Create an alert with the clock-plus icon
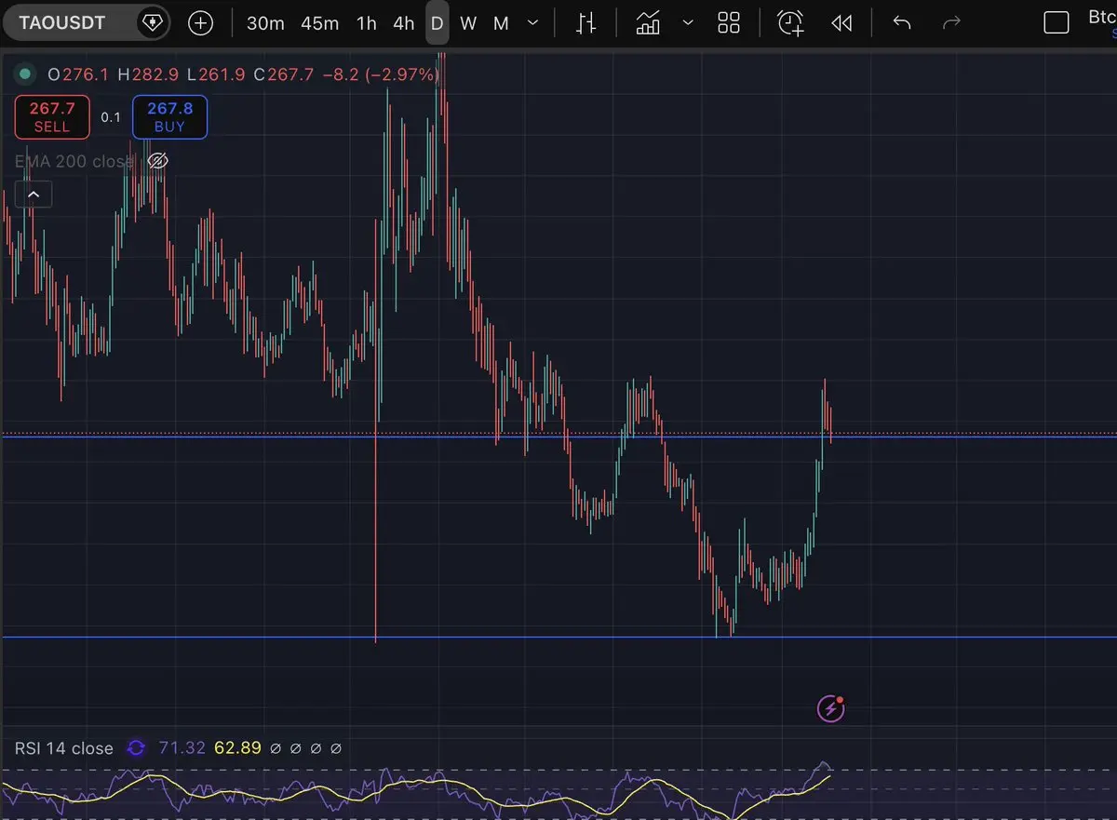 (791, 23)
